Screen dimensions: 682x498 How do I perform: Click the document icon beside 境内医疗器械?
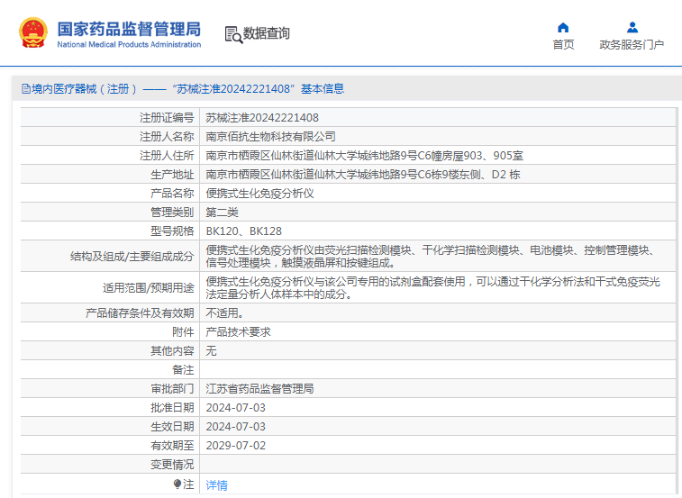click(x=25, y=89)
